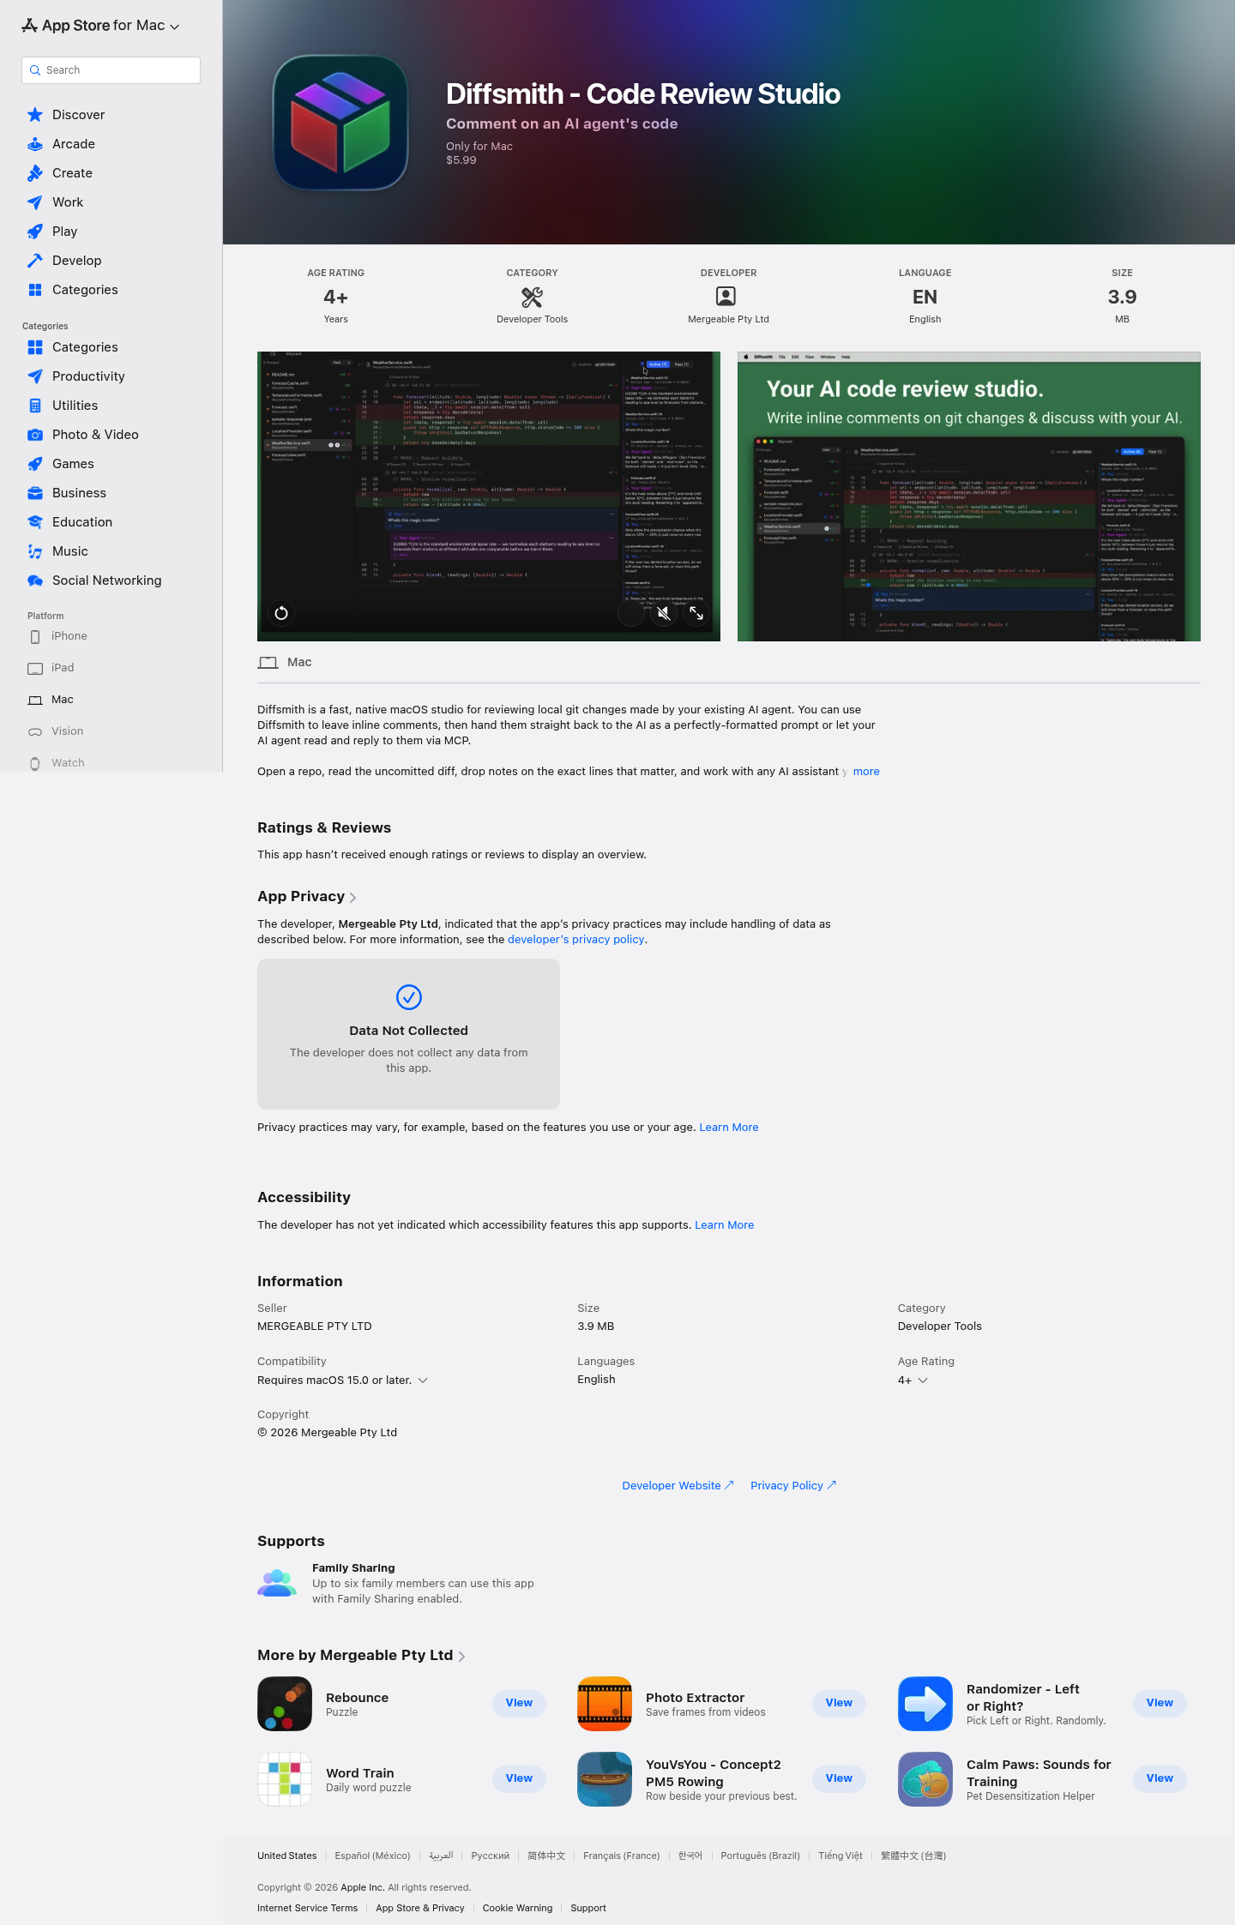Viewport: 1235px width, 1925px height.
Task: Open Categories under Categories heading
Action: [73, 347]
